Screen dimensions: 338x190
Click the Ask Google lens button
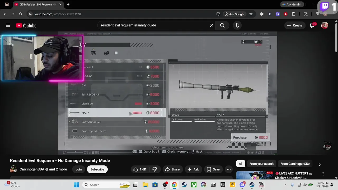234,14
